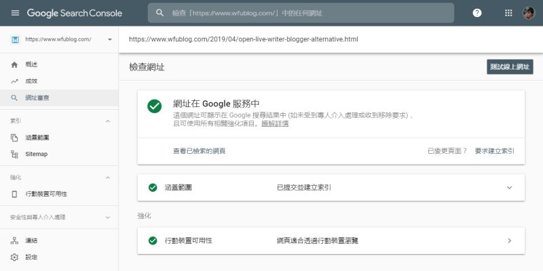Open the hamburger navigation menu

pos(15,13)
